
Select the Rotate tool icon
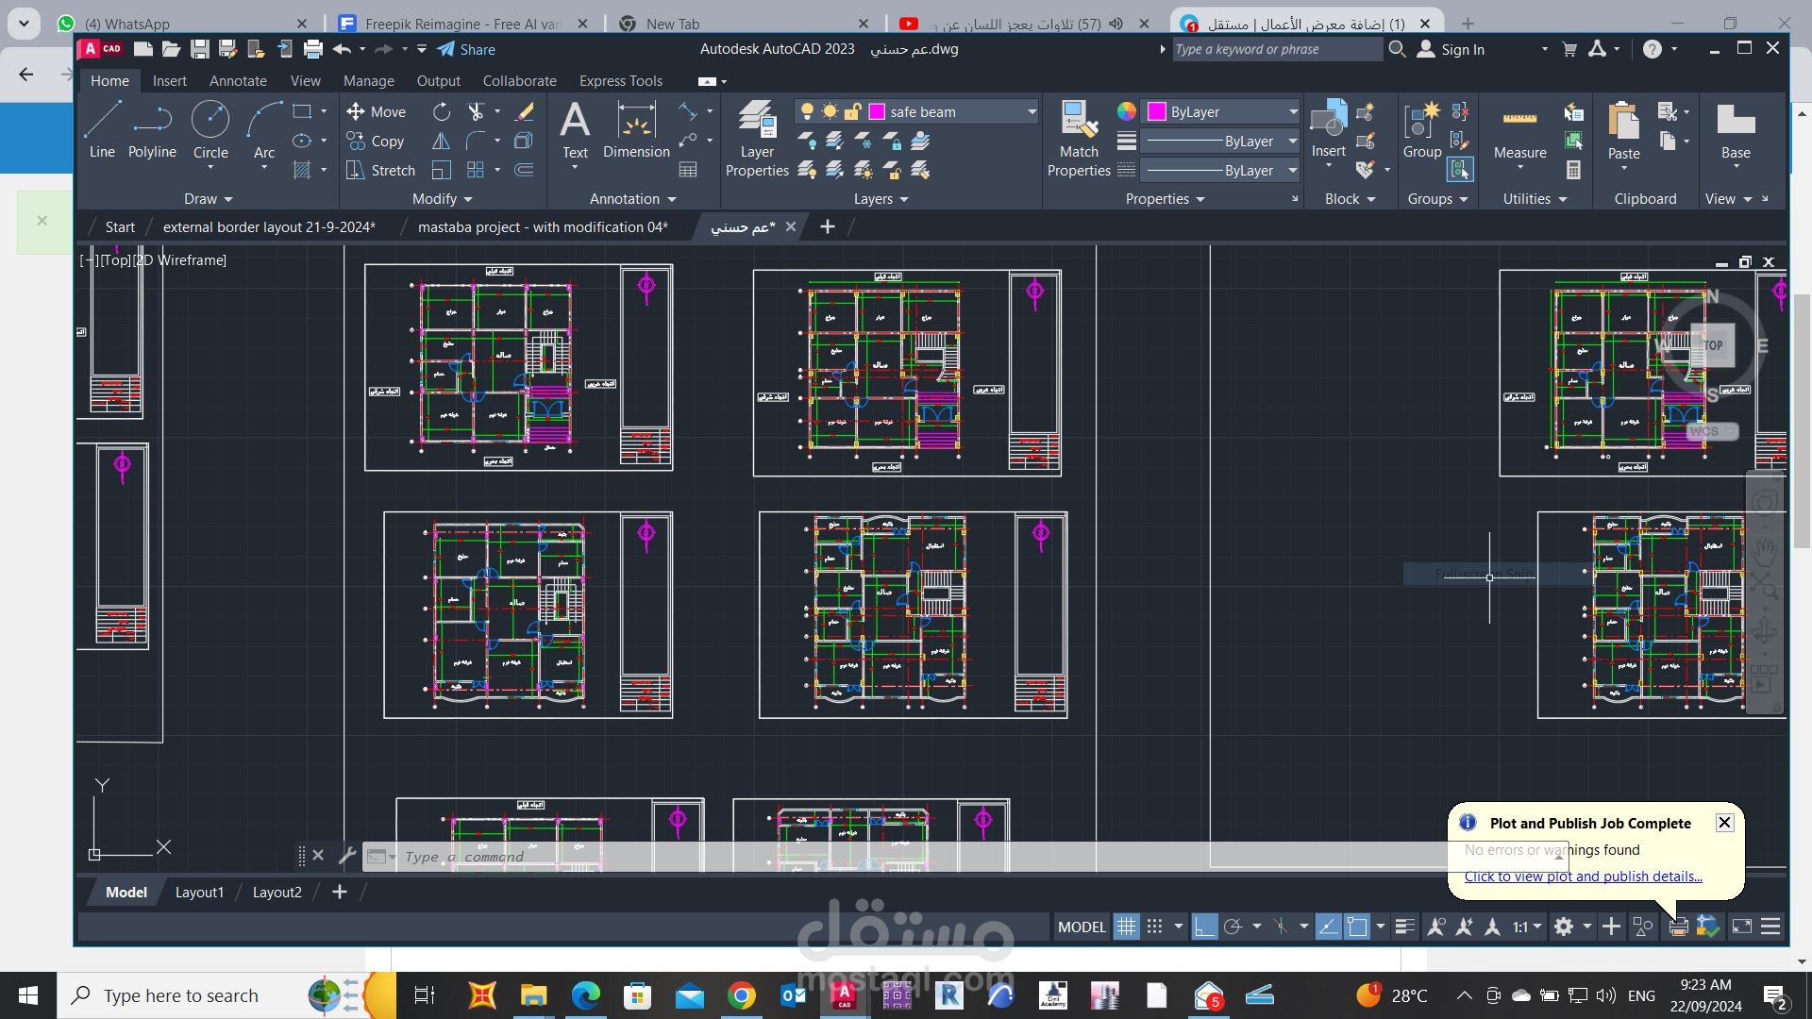pyautogui.click(x=441, y=111)
